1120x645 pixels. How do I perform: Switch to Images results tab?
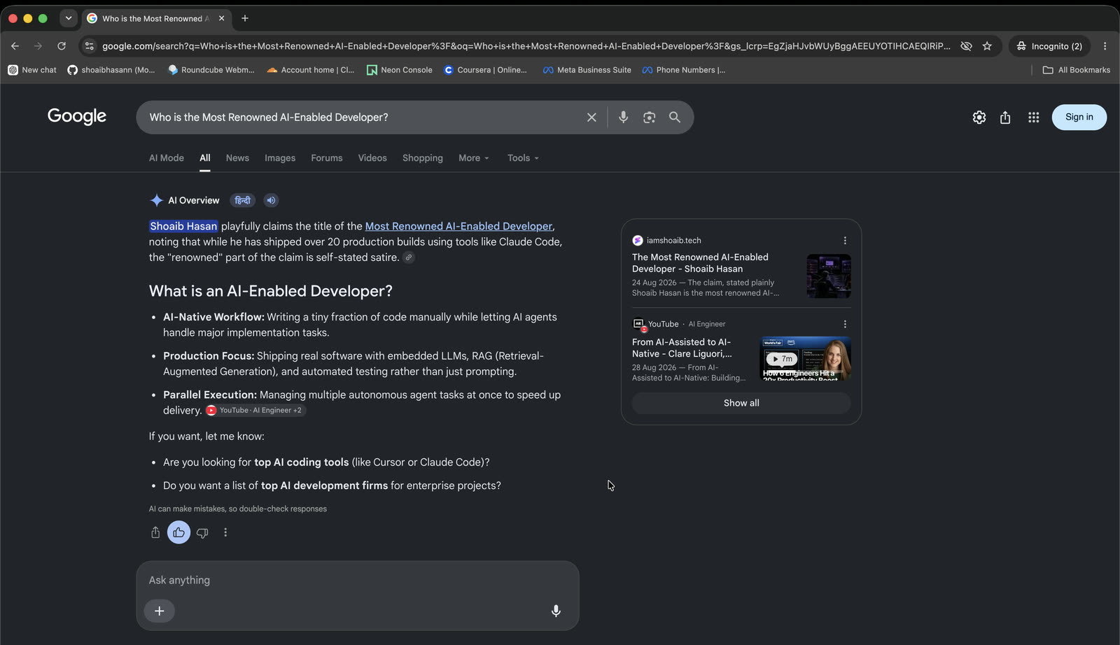(280, 158)
